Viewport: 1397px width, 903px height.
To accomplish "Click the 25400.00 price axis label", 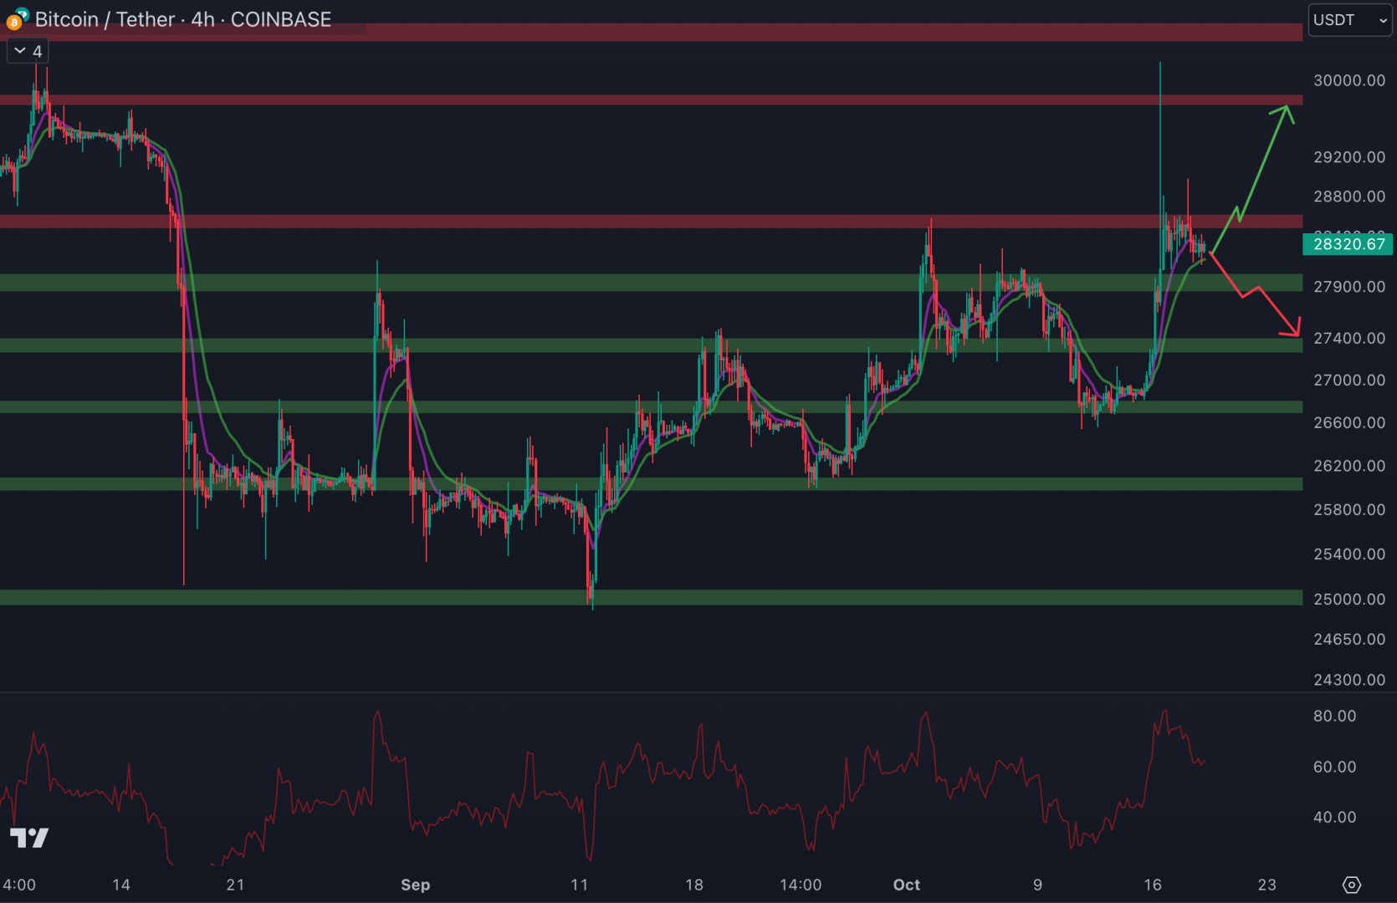I will click(1349, 554).
